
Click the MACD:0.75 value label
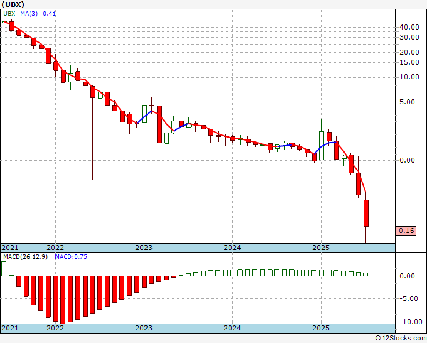(x=71, y=257)
